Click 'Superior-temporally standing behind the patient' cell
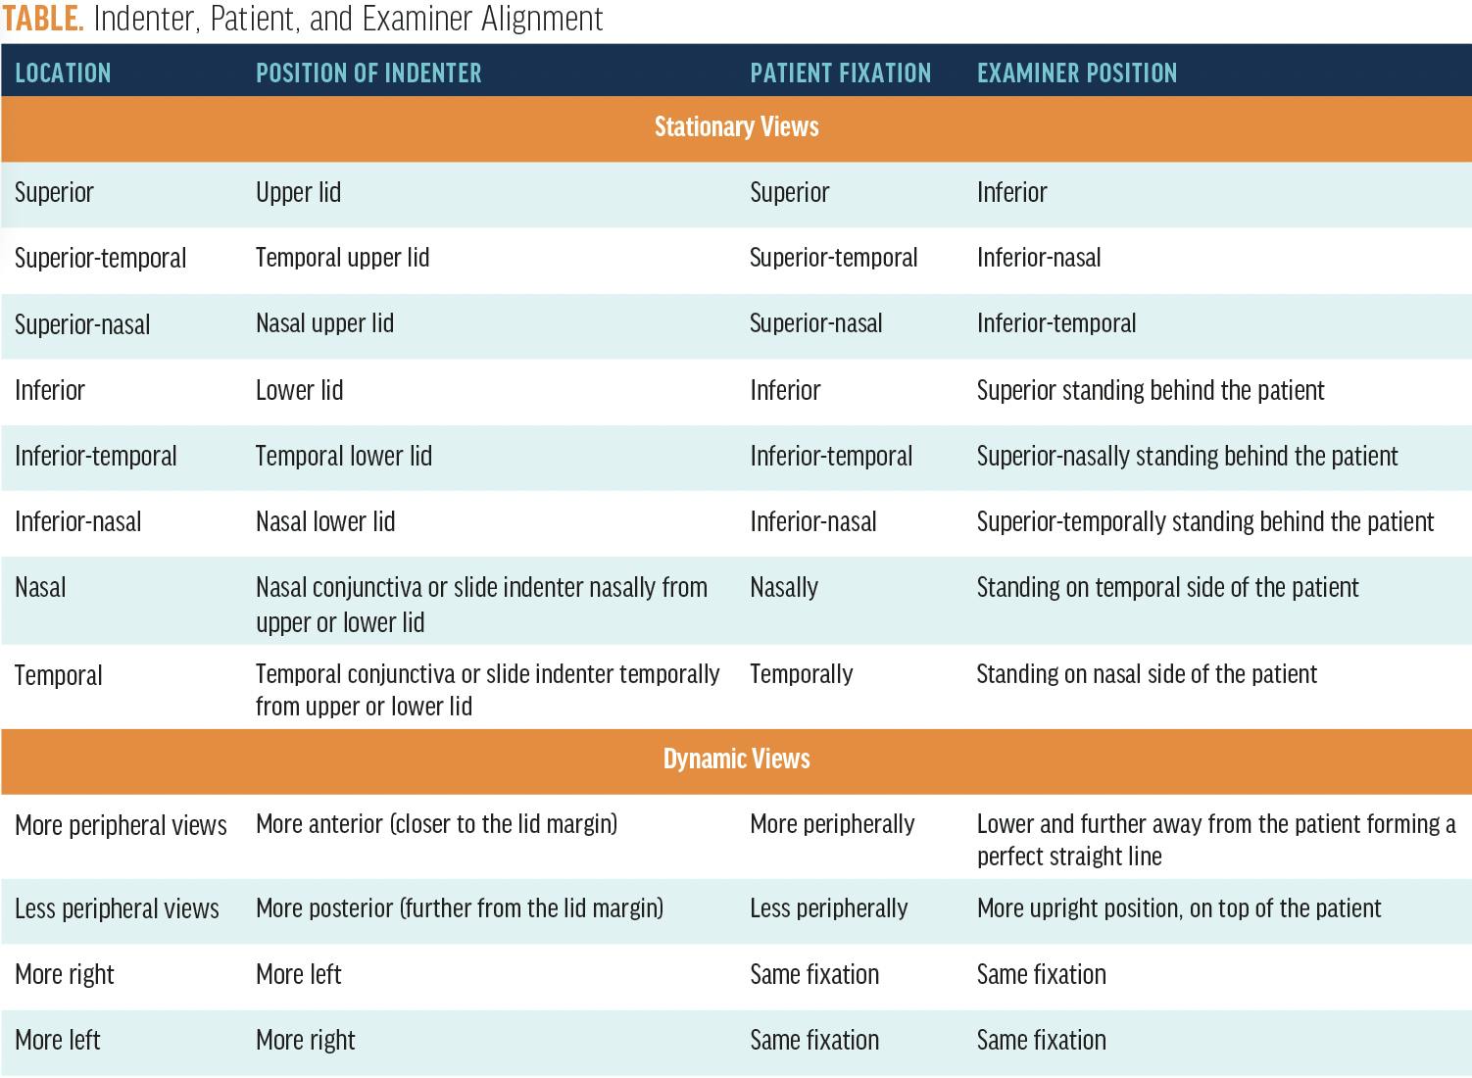 (x=1204, y=521)
